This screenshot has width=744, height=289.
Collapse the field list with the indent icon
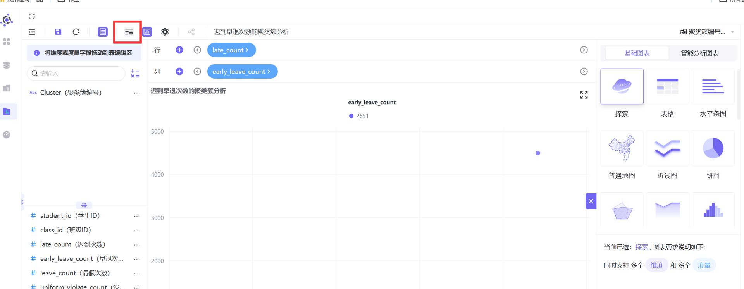(32, 32)
